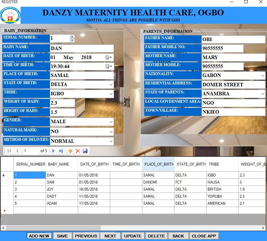Click the horizontal scrollbar thumb
The height and width of the screenshot is (241, 267).
[x=53, y=228]
